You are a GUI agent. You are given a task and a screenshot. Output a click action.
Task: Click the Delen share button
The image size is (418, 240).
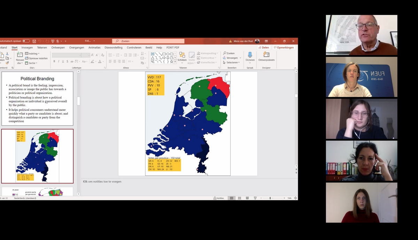(x=264, y=48)
